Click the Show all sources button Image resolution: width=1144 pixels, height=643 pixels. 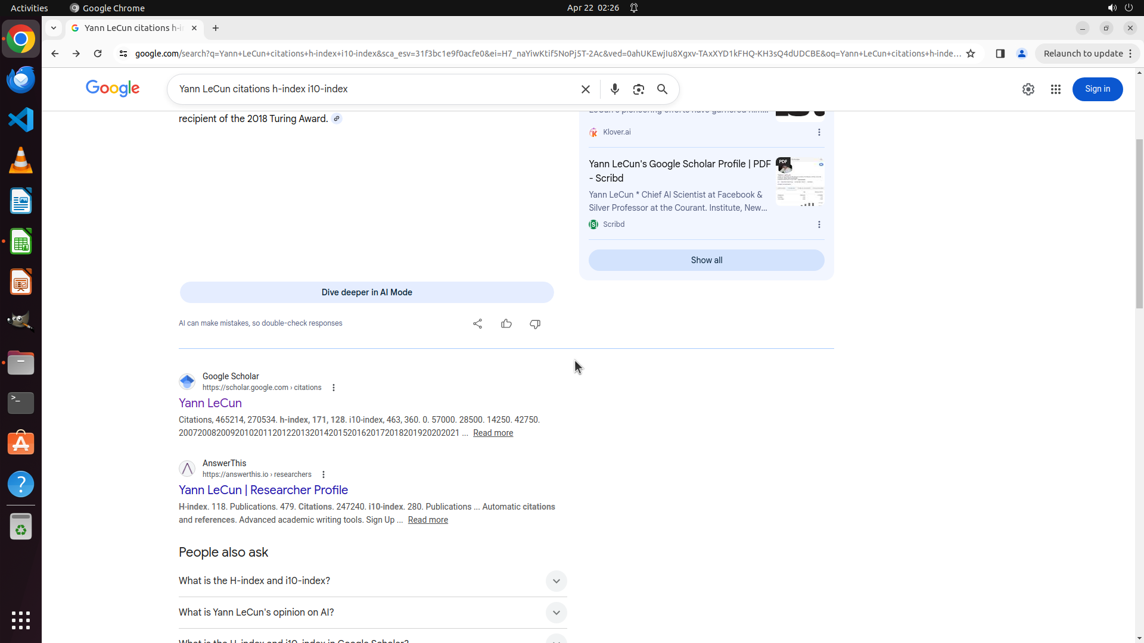coord(706,260)
